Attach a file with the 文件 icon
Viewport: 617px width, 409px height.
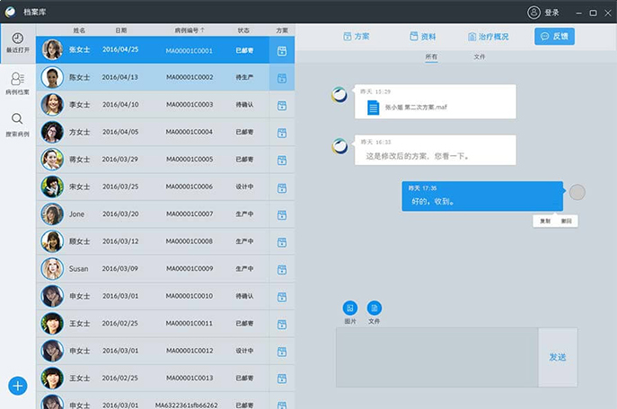point(375,308)
